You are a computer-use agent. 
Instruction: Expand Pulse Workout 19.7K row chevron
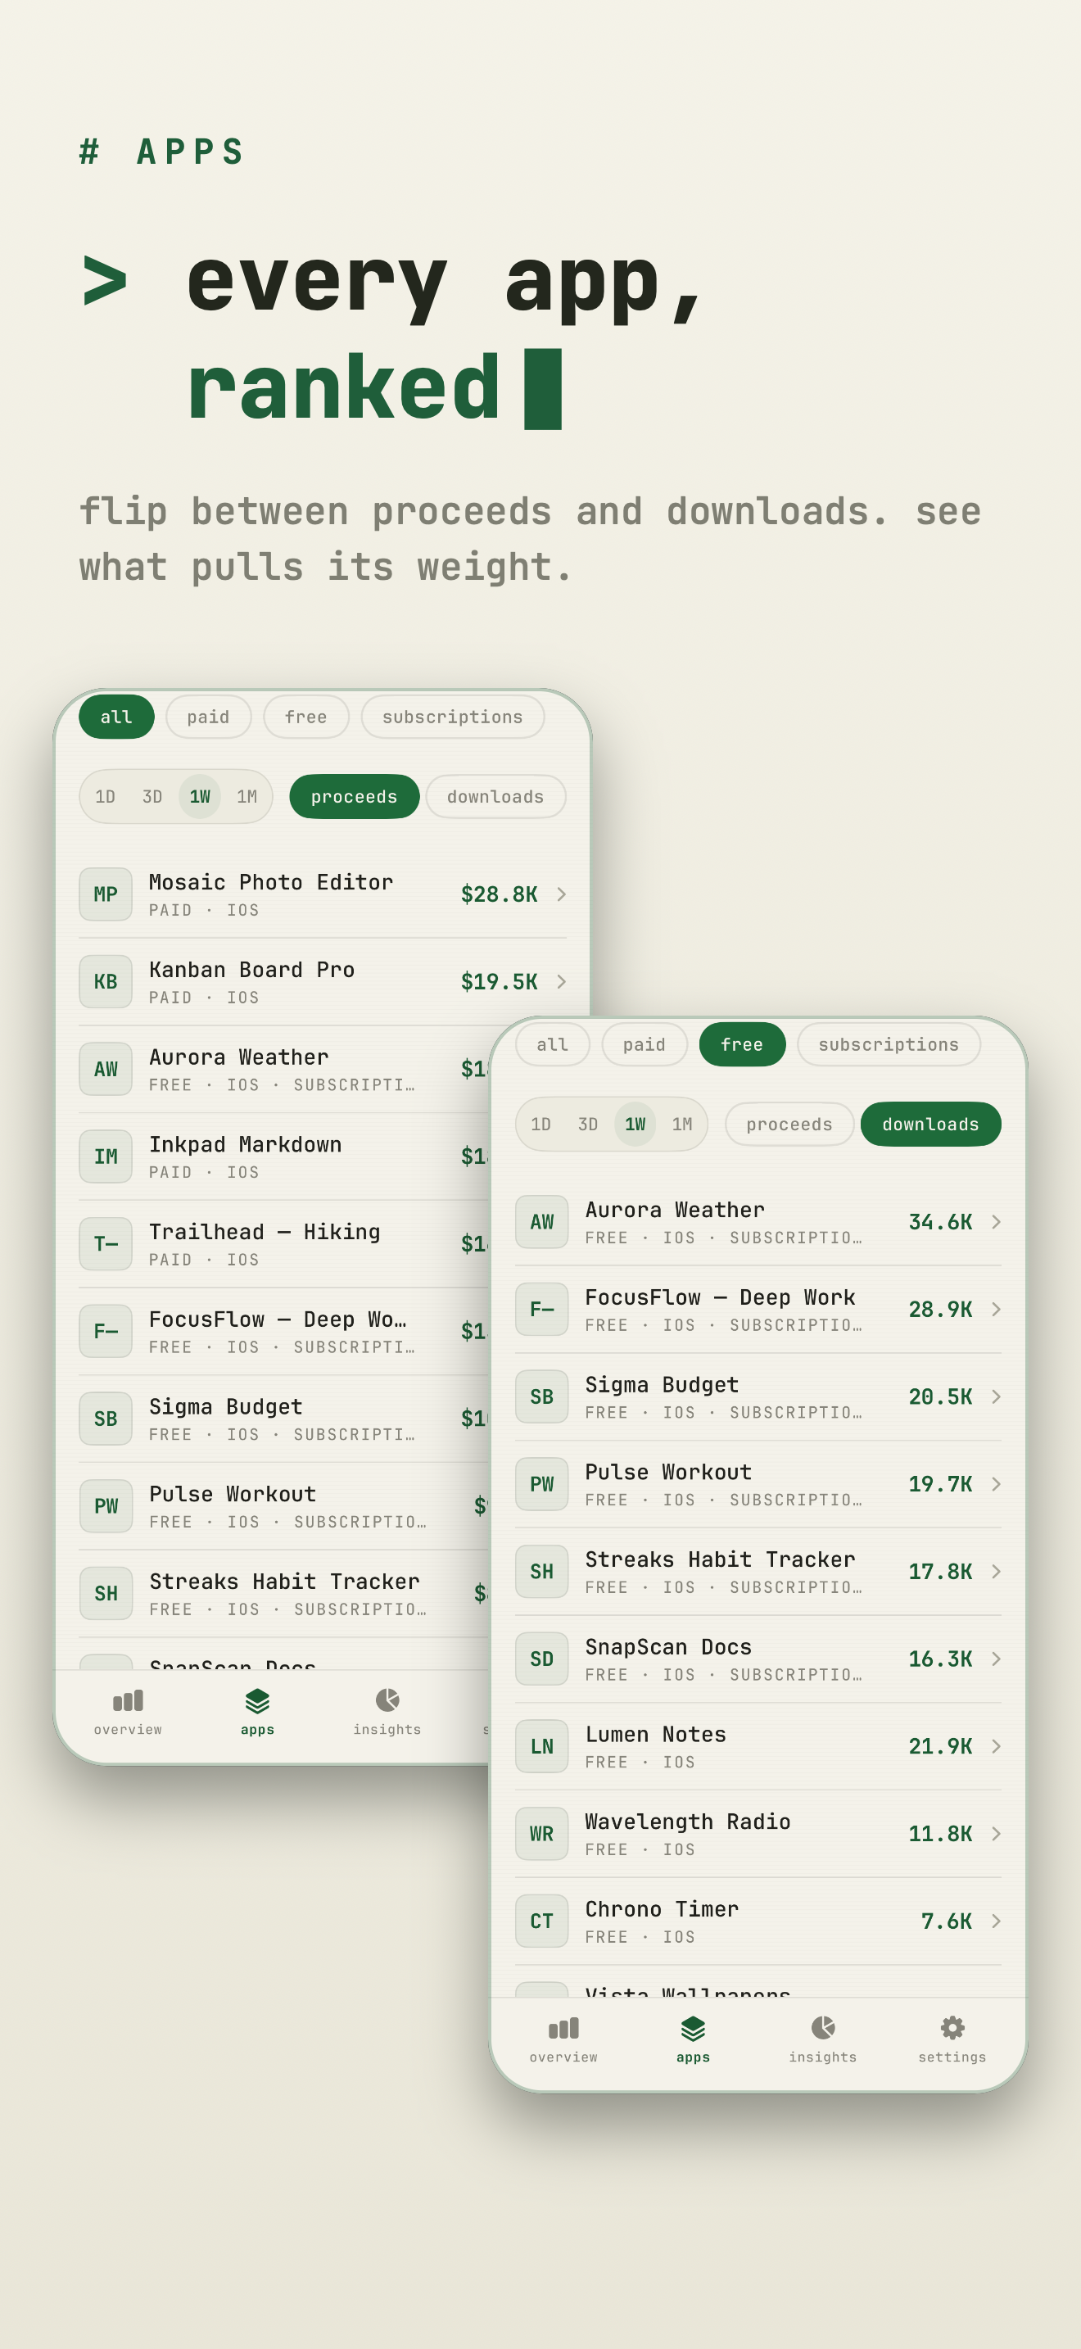(x=996, y=1485)
